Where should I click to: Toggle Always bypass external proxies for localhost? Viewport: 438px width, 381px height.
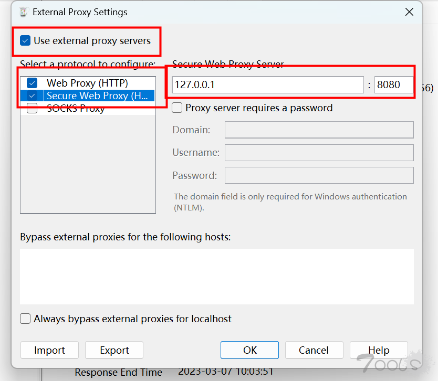(25, 319)
